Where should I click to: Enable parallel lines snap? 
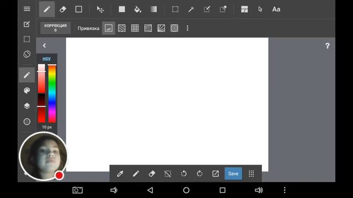click(122, 28)
